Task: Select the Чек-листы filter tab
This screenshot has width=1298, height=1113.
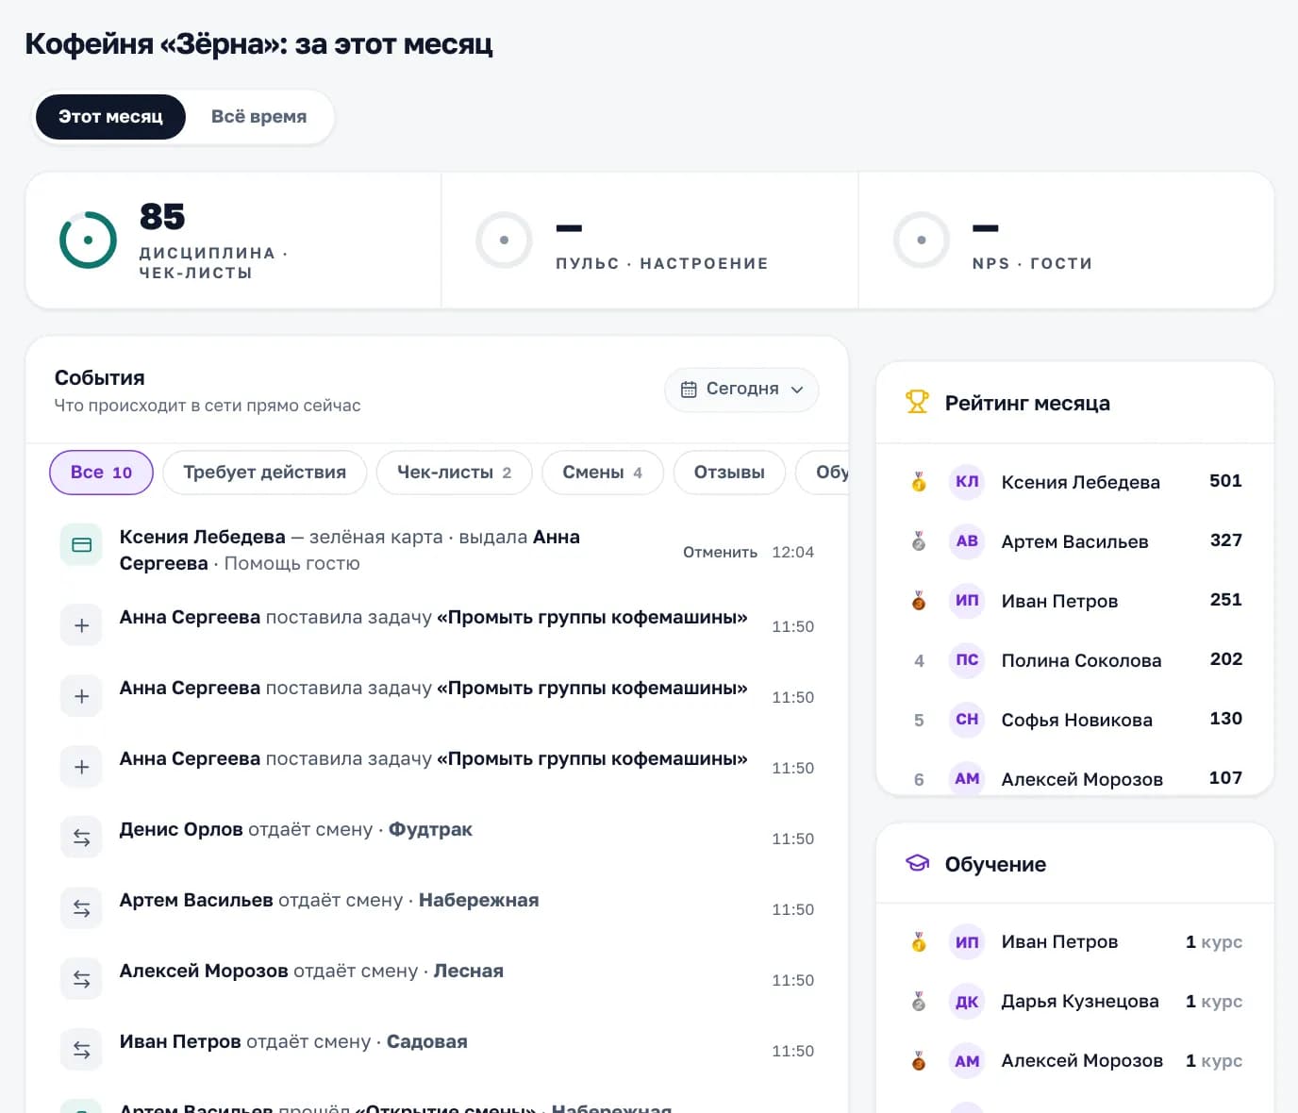Action: pos(454,473)
